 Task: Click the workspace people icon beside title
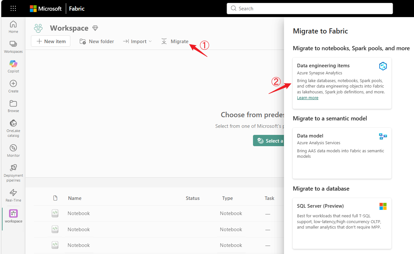(38, 28)
